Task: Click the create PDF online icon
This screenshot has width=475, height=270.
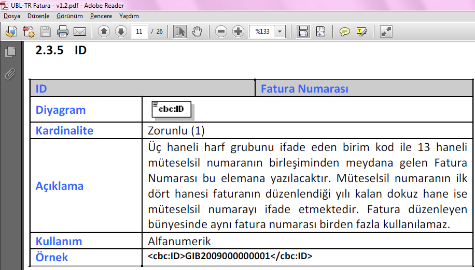Action: pyautogui.click(x=28, y=32)
